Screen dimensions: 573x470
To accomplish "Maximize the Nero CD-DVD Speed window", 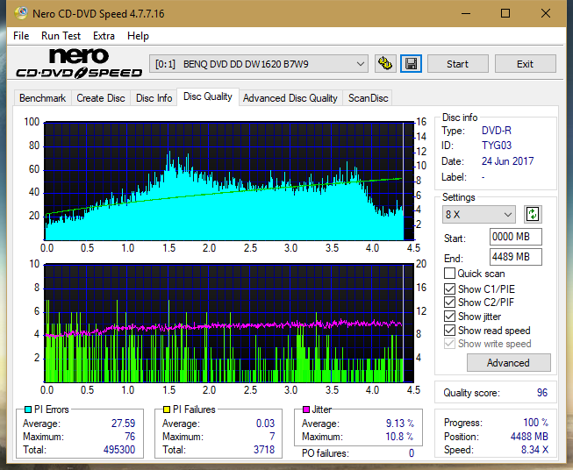I will [x=505, y=13].
